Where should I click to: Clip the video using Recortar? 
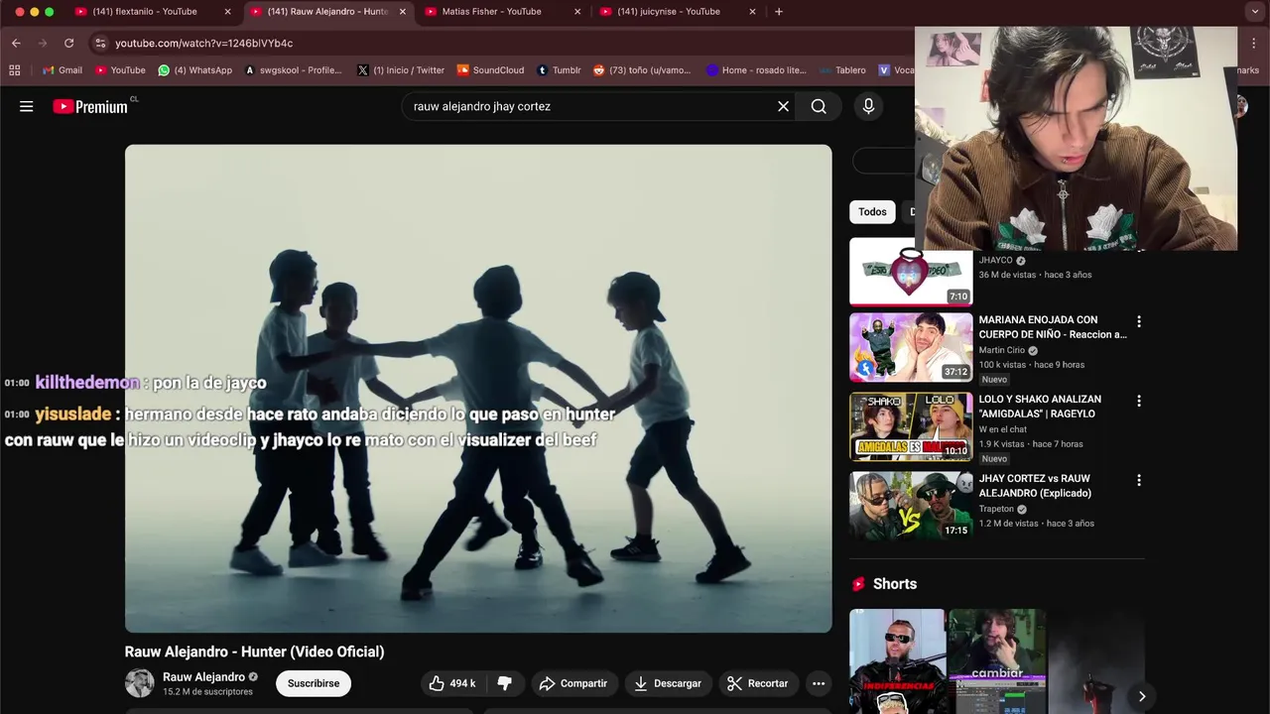coord(757,683)
